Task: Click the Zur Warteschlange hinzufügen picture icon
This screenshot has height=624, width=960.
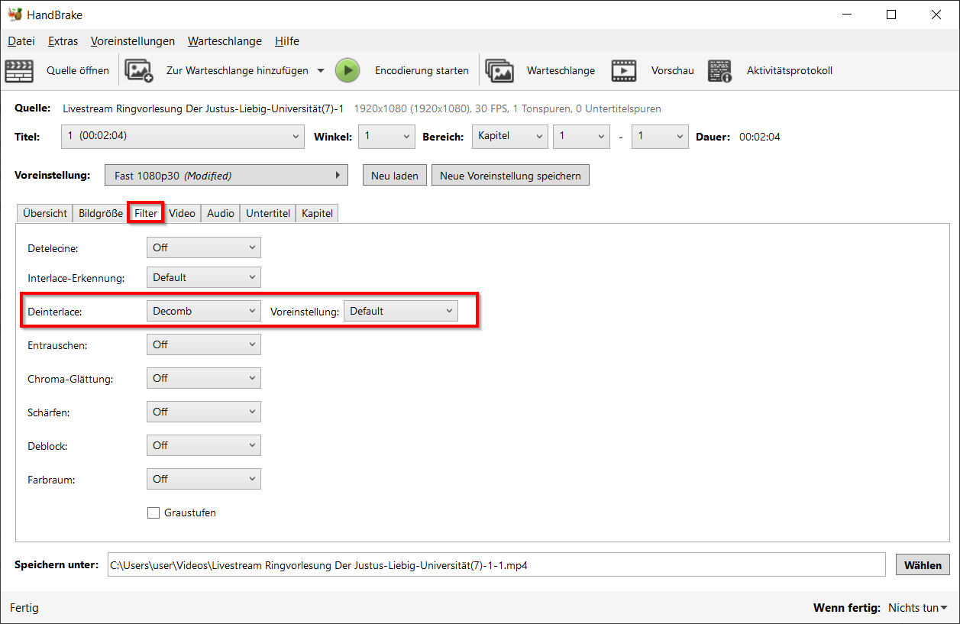Action: coord(139,71)
